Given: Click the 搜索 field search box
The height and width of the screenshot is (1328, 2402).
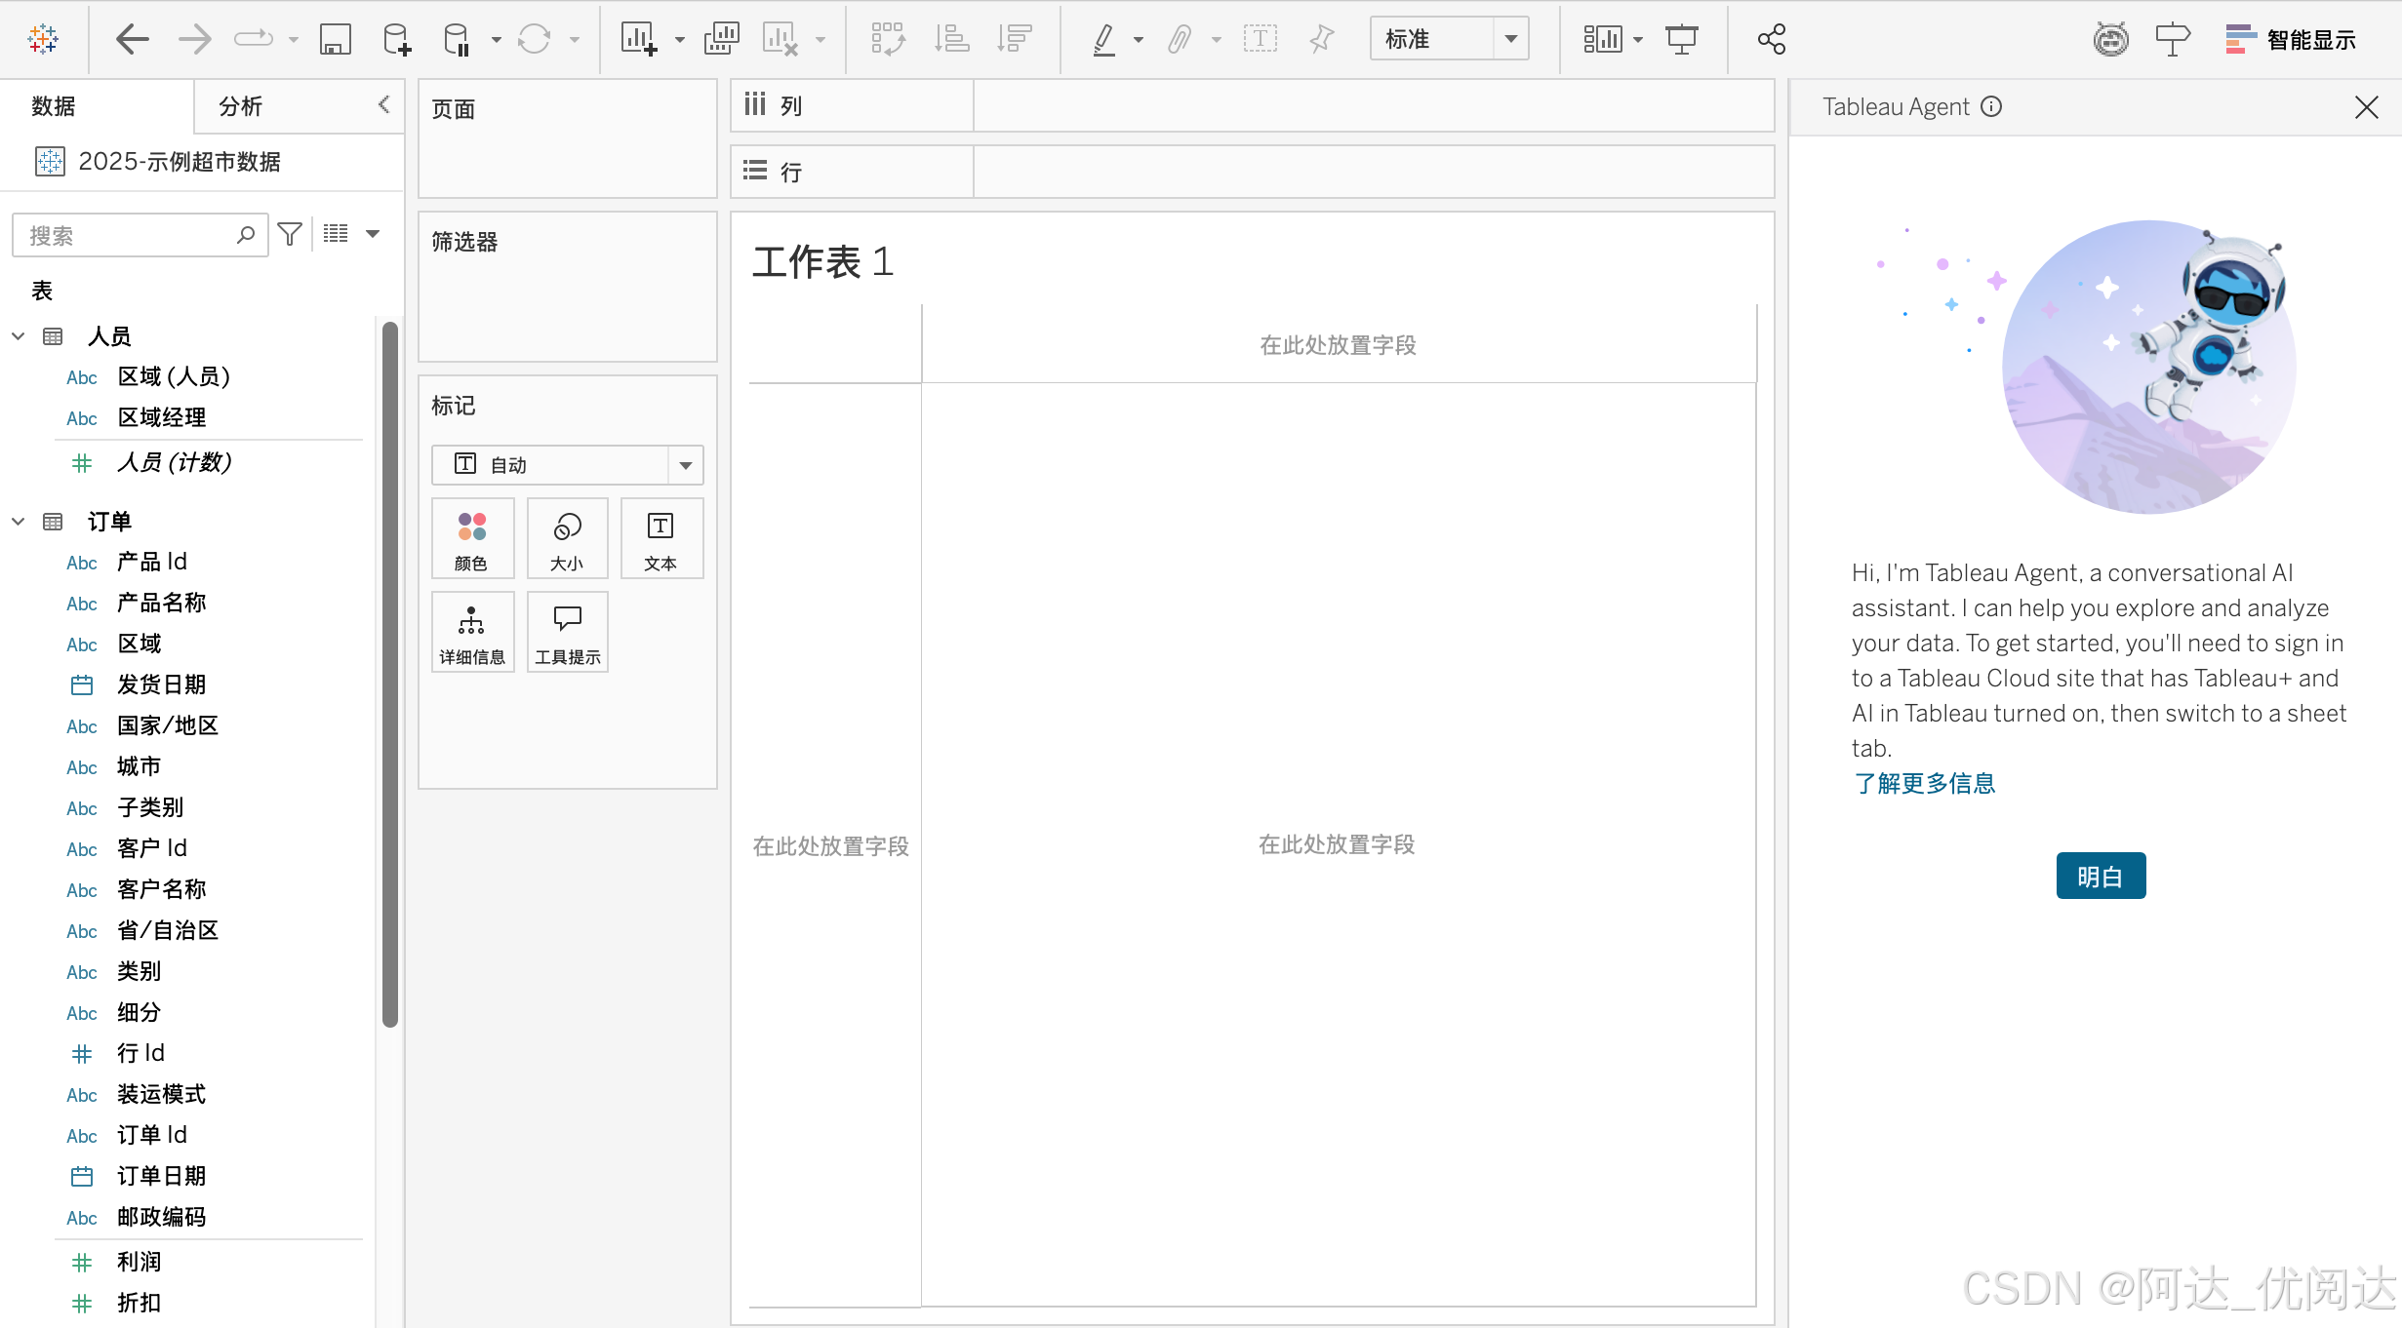Looking at the screenshot, I should (127, 235).
